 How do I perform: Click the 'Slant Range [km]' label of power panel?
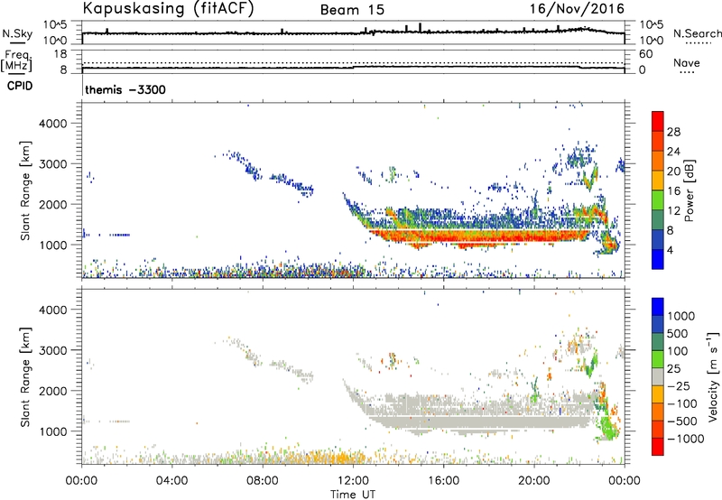[x=25, y=190]
